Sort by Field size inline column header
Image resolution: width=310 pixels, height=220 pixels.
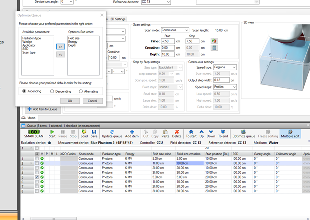click(163, 154)
